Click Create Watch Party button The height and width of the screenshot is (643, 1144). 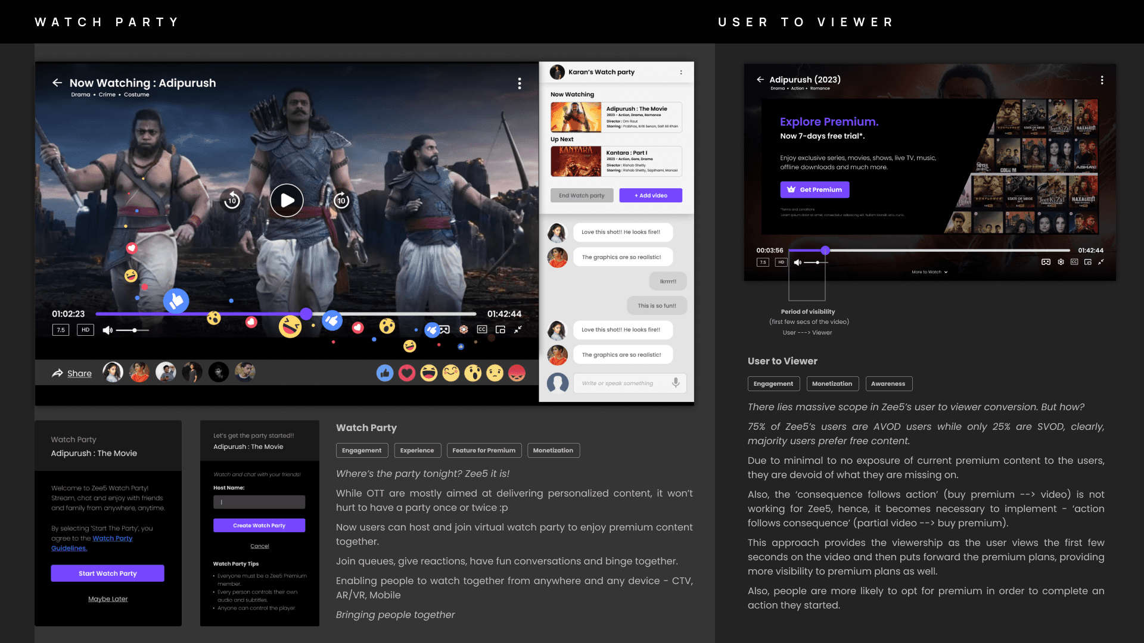[259, 525]
